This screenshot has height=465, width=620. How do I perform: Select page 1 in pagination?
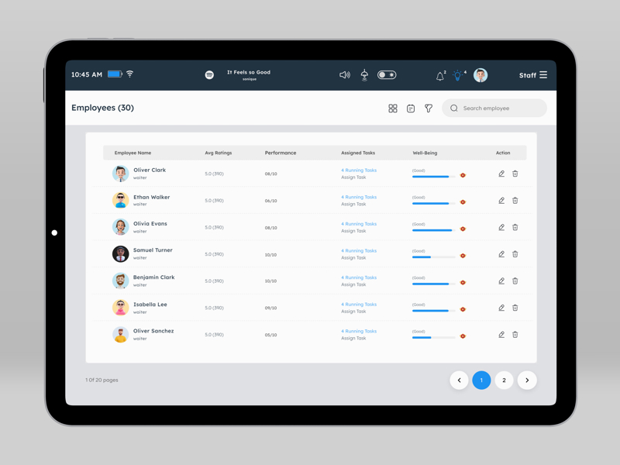(481, 380)
